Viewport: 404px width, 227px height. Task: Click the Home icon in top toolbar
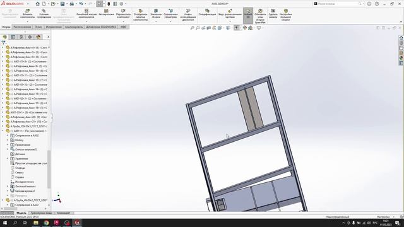(38, 4)
